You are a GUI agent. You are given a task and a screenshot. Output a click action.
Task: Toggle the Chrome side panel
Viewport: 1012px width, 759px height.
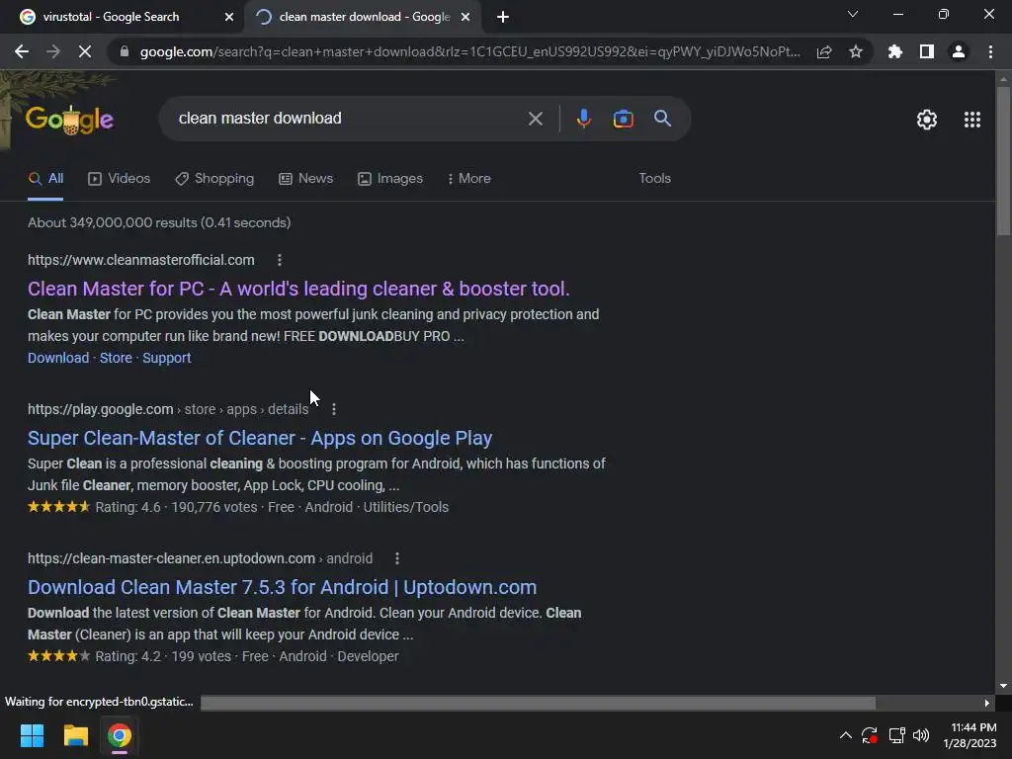pyautogui.click(x=927, y=51)
